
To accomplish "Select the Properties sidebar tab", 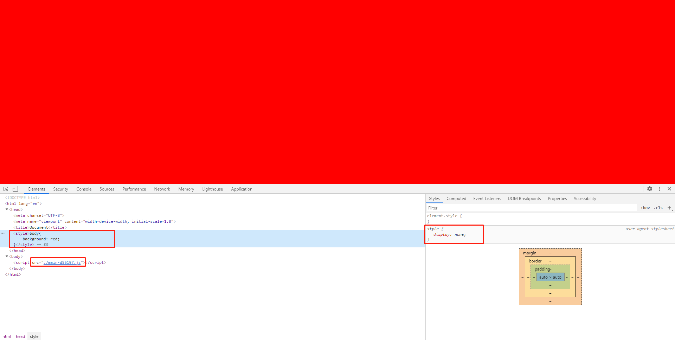I will tap(557, 199).
